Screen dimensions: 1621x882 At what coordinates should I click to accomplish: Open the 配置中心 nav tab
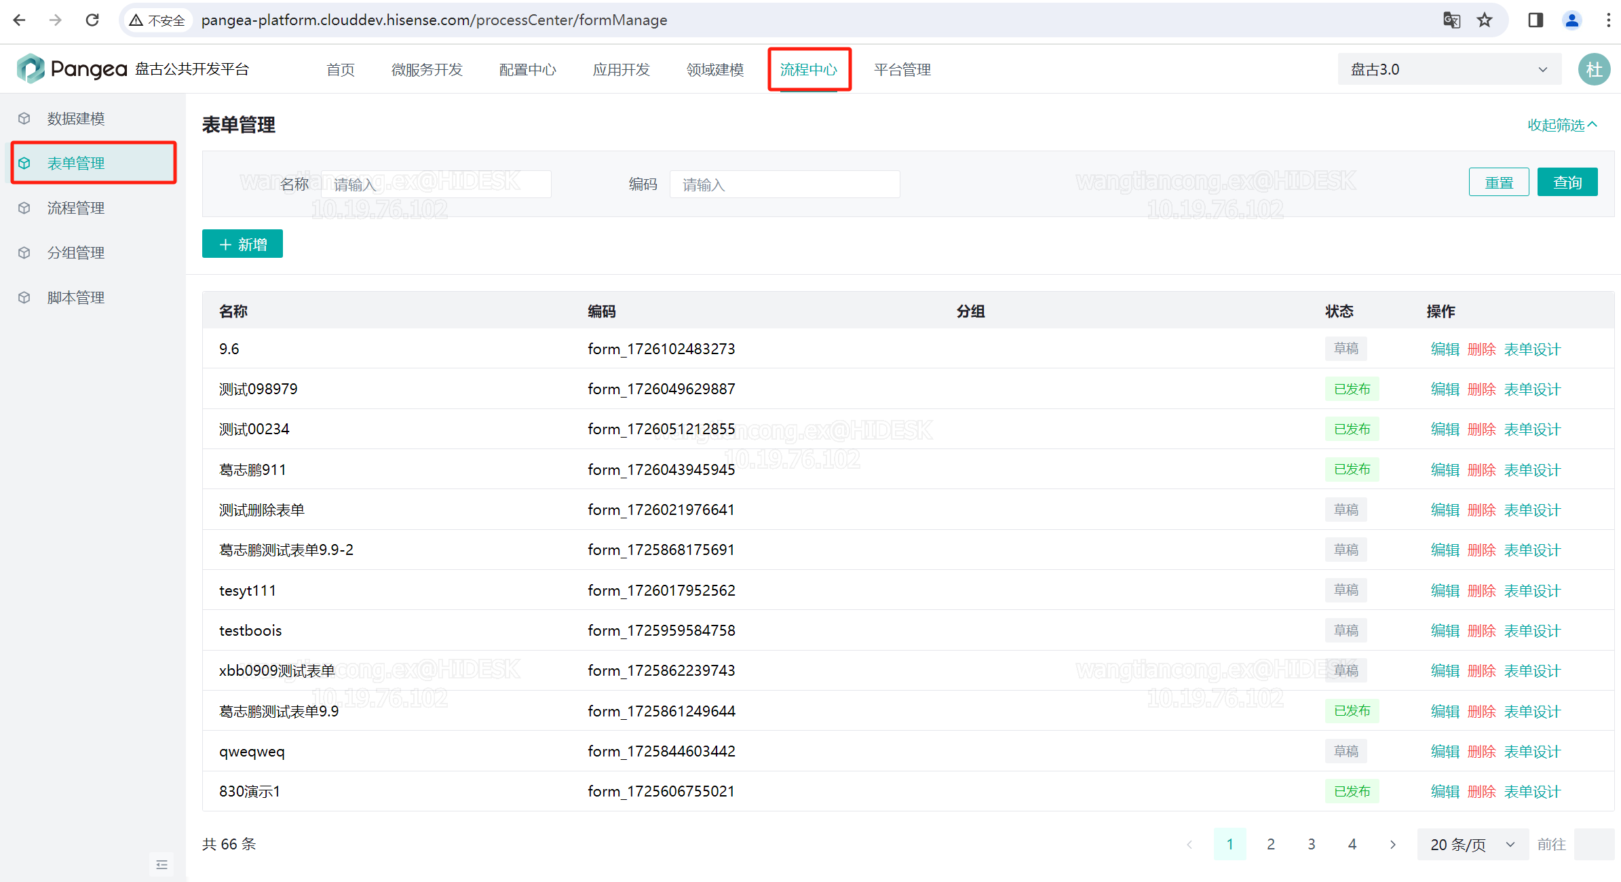click(528, 70)
